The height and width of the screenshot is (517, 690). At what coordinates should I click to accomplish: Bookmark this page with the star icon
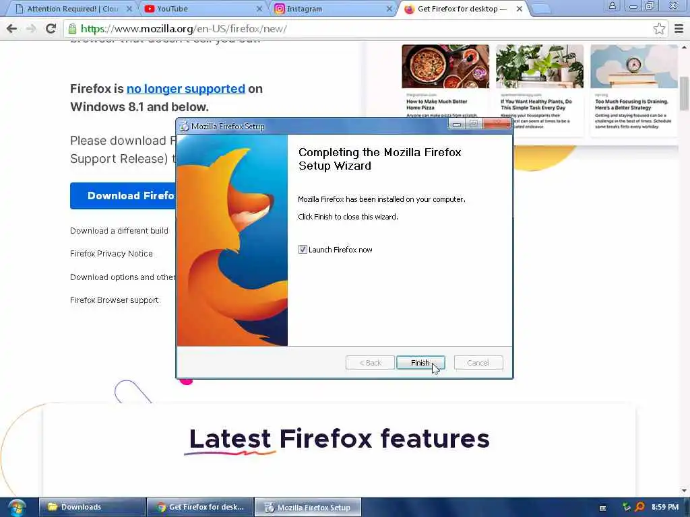coord(659,29)
